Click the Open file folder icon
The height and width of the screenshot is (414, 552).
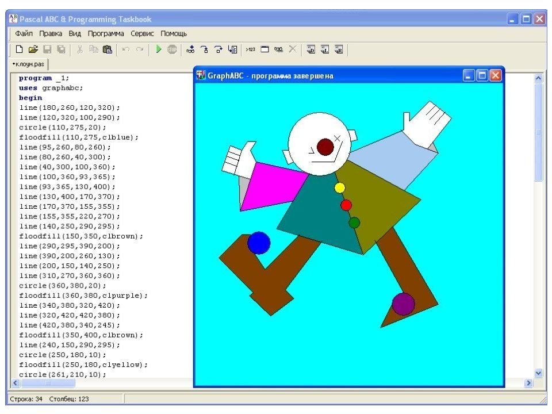(33, 49)
